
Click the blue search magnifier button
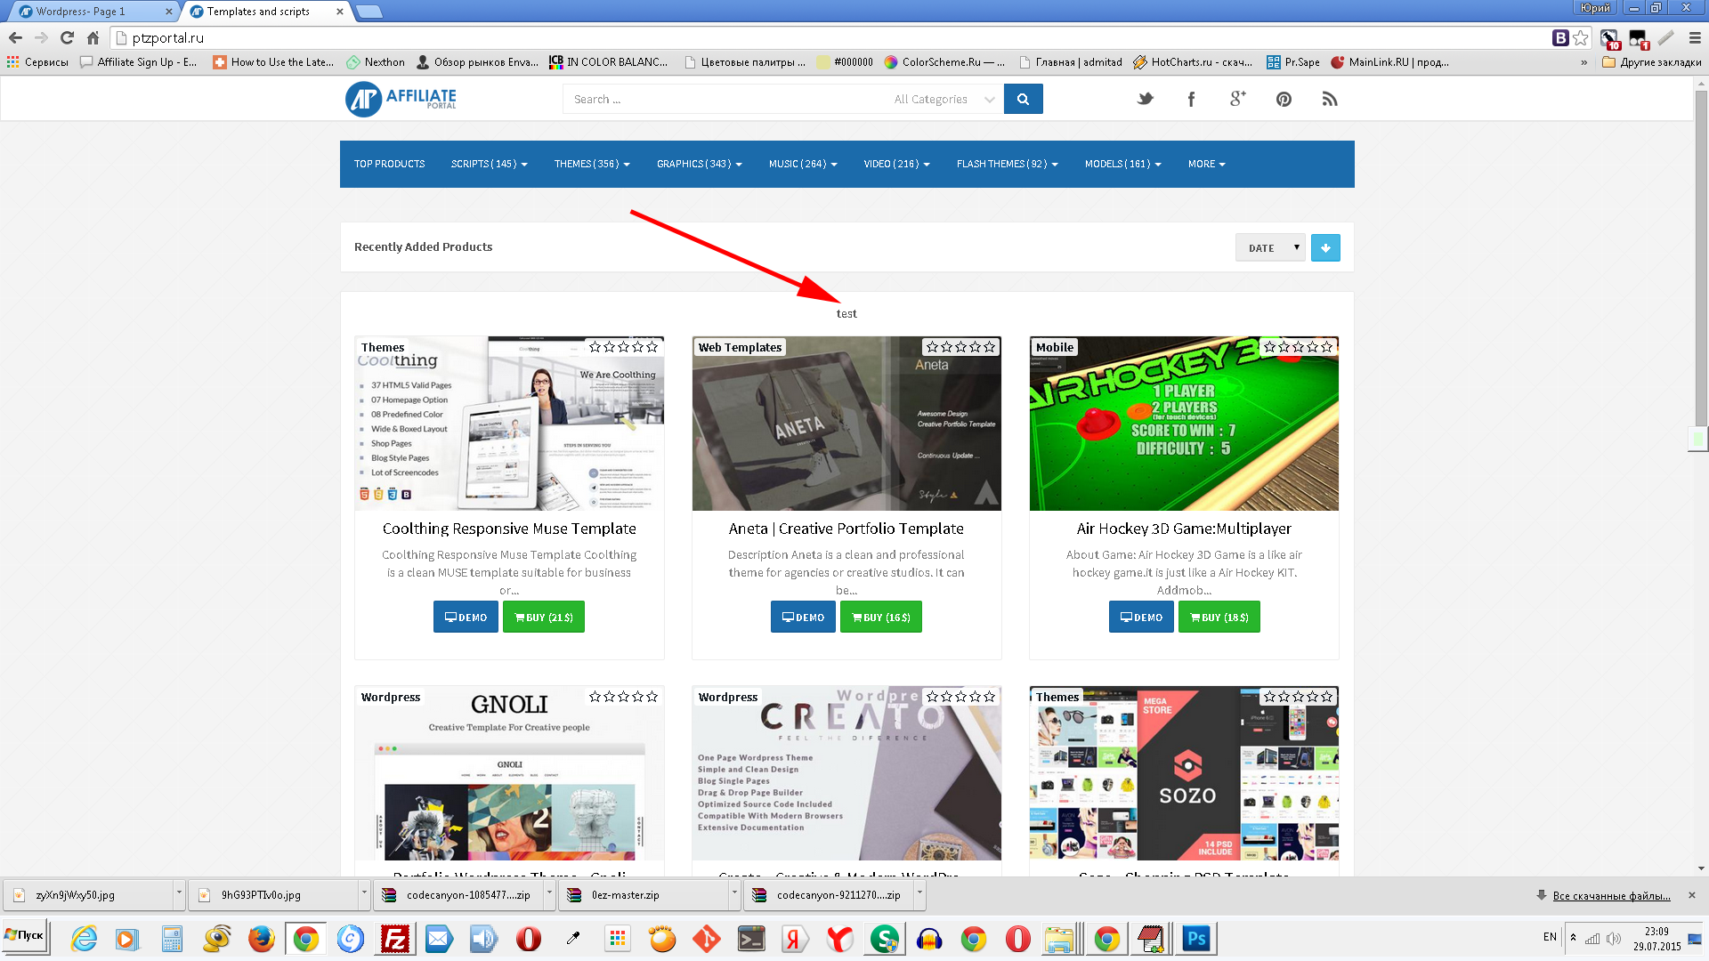pos(1023,99)
